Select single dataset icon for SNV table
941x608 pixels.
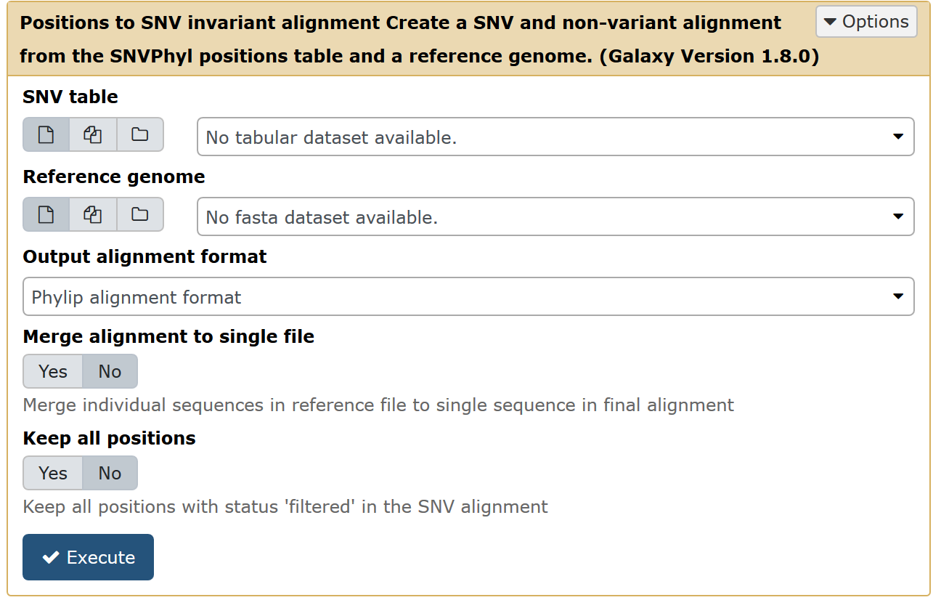pos(46,134)
